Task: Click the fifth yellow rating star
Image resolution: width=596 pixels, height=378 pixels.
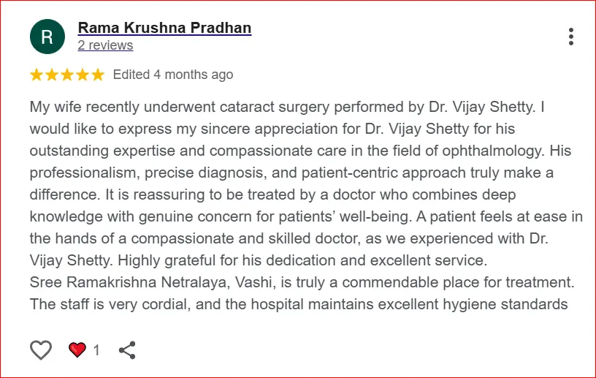Action: (x=98, y=75)
